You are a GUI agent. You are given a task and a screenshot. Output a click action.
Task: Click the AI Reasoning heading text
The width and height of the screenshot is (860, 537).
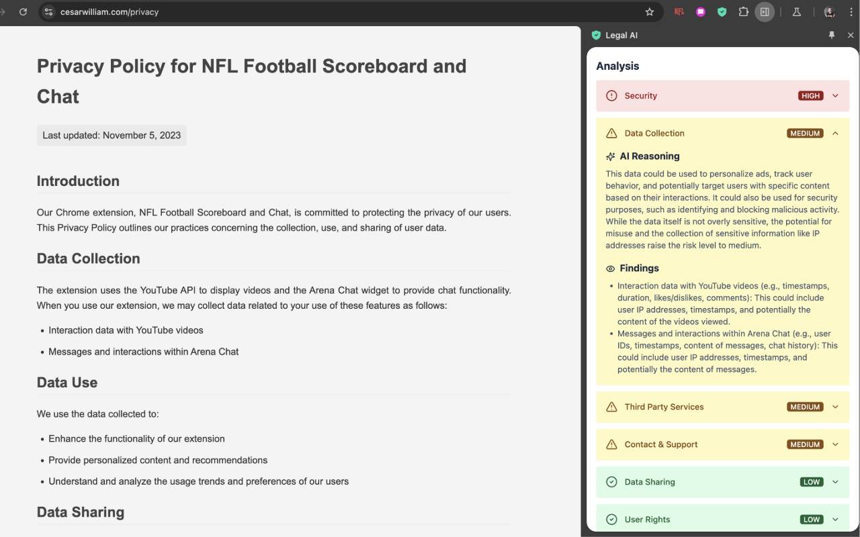[650, 156]
